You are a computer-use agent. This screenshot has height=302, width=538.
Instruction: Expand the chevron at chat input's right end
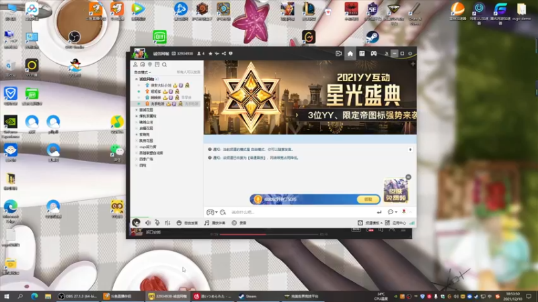click(x=411, y=212)
